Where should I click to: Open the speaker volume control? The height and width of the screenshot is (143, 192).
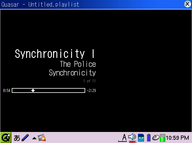(x=132, y=138)
